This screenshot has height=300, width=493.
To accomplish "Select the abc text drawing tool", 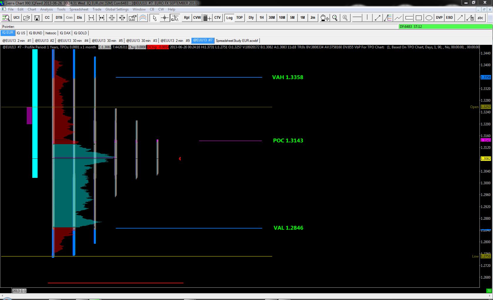I will 480,18.
